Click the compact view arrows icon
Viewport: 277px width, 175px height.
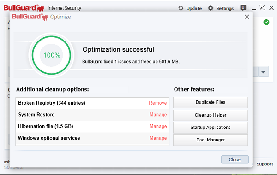(263, 7)
